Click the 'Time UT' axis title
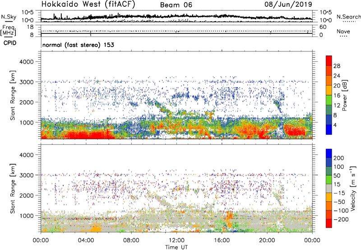The height and width of the screenshot is (250, 361). 176,247
